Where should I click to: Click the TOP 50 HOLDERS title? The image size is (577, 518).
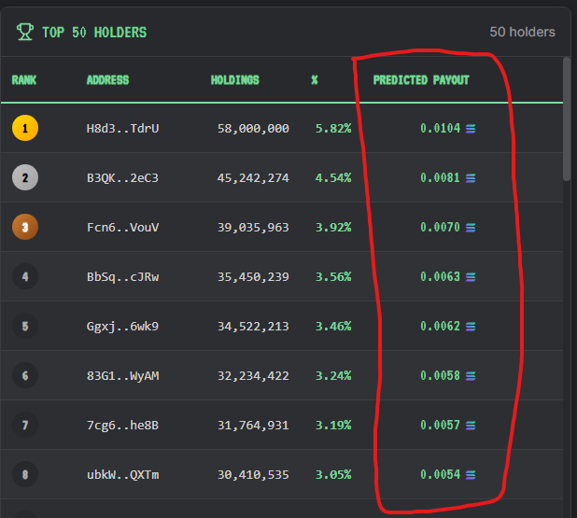coord(94,33)
